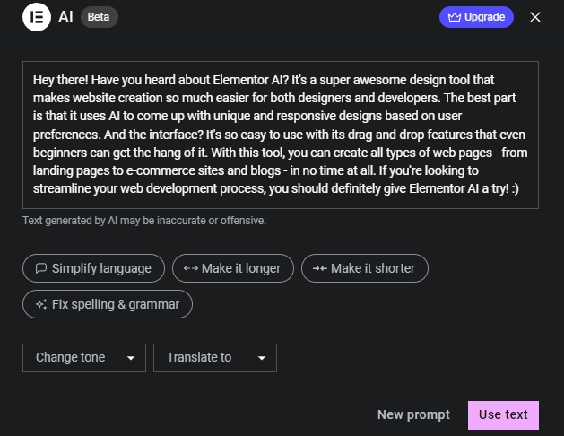564x436 pixels.
Task: Click the arrow beside Change tone
Action: click(x=131, y=358)
